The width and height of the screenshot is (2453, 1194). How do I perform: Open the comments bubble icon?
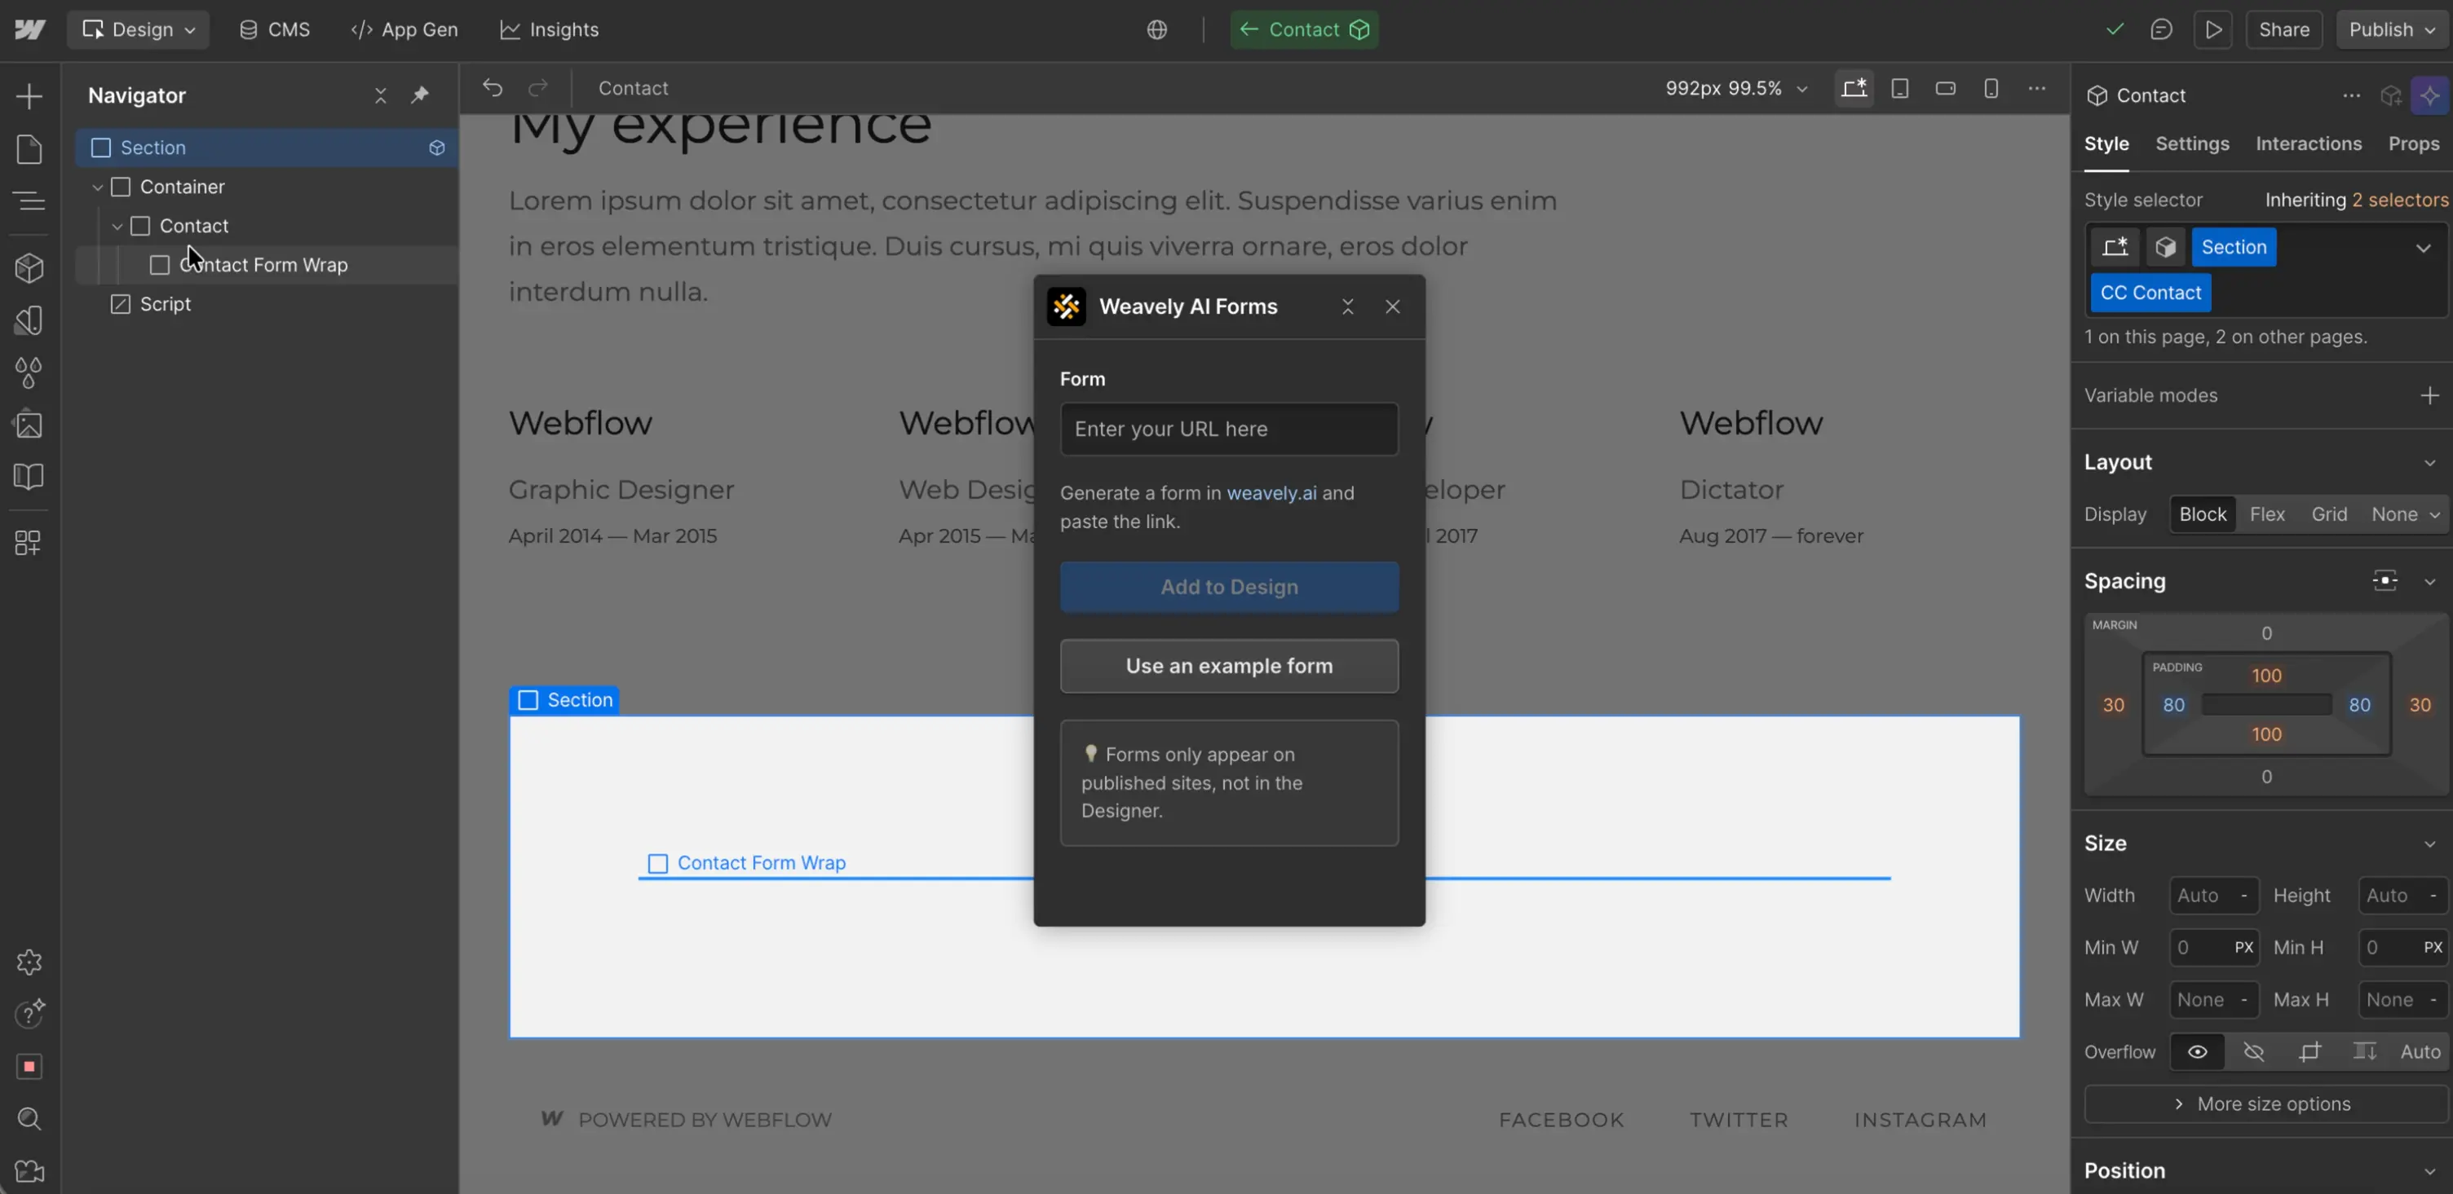2161,29
